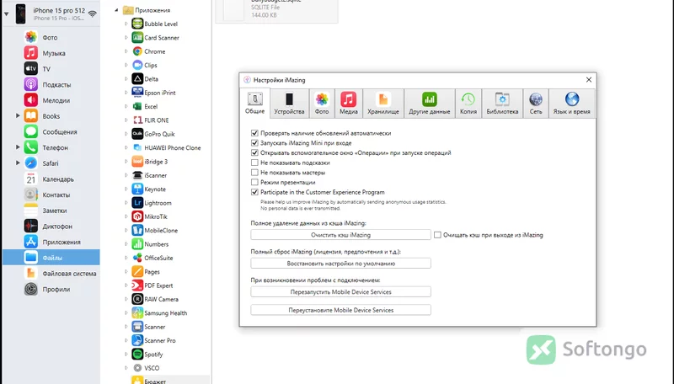Open the Музыка section icon
674x384 pixels.
click(x=30, y=53)
